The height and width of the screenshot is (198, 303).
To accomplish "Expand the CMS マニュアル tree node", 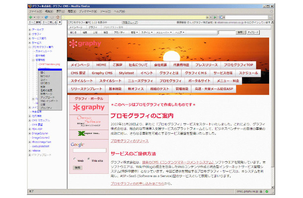I will [x=30, y=120].
